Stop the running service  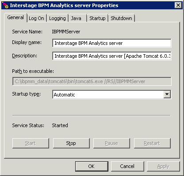tap(71, 143)
